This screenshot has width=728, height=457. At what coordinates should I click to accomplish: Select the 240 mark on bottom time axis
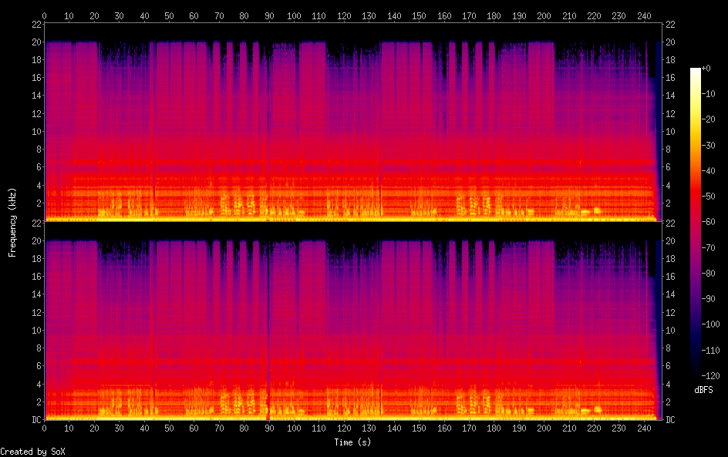click(x=643, y=428)
